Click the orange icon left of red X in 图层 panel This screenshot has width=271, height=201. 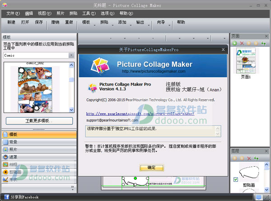tap(242, 158)
